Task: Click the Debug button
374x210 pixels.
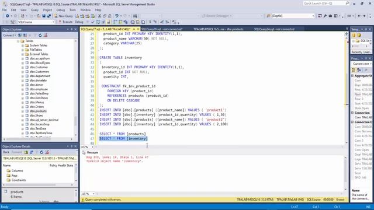Action: click(79, 22)
